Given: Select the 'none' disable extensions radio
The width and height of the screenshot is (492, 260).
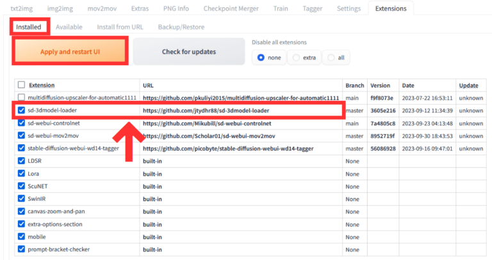Looking at the screenshot, I should 269,57.
